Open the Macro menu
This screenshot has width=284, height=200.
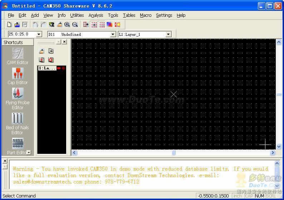click(146, 15)
